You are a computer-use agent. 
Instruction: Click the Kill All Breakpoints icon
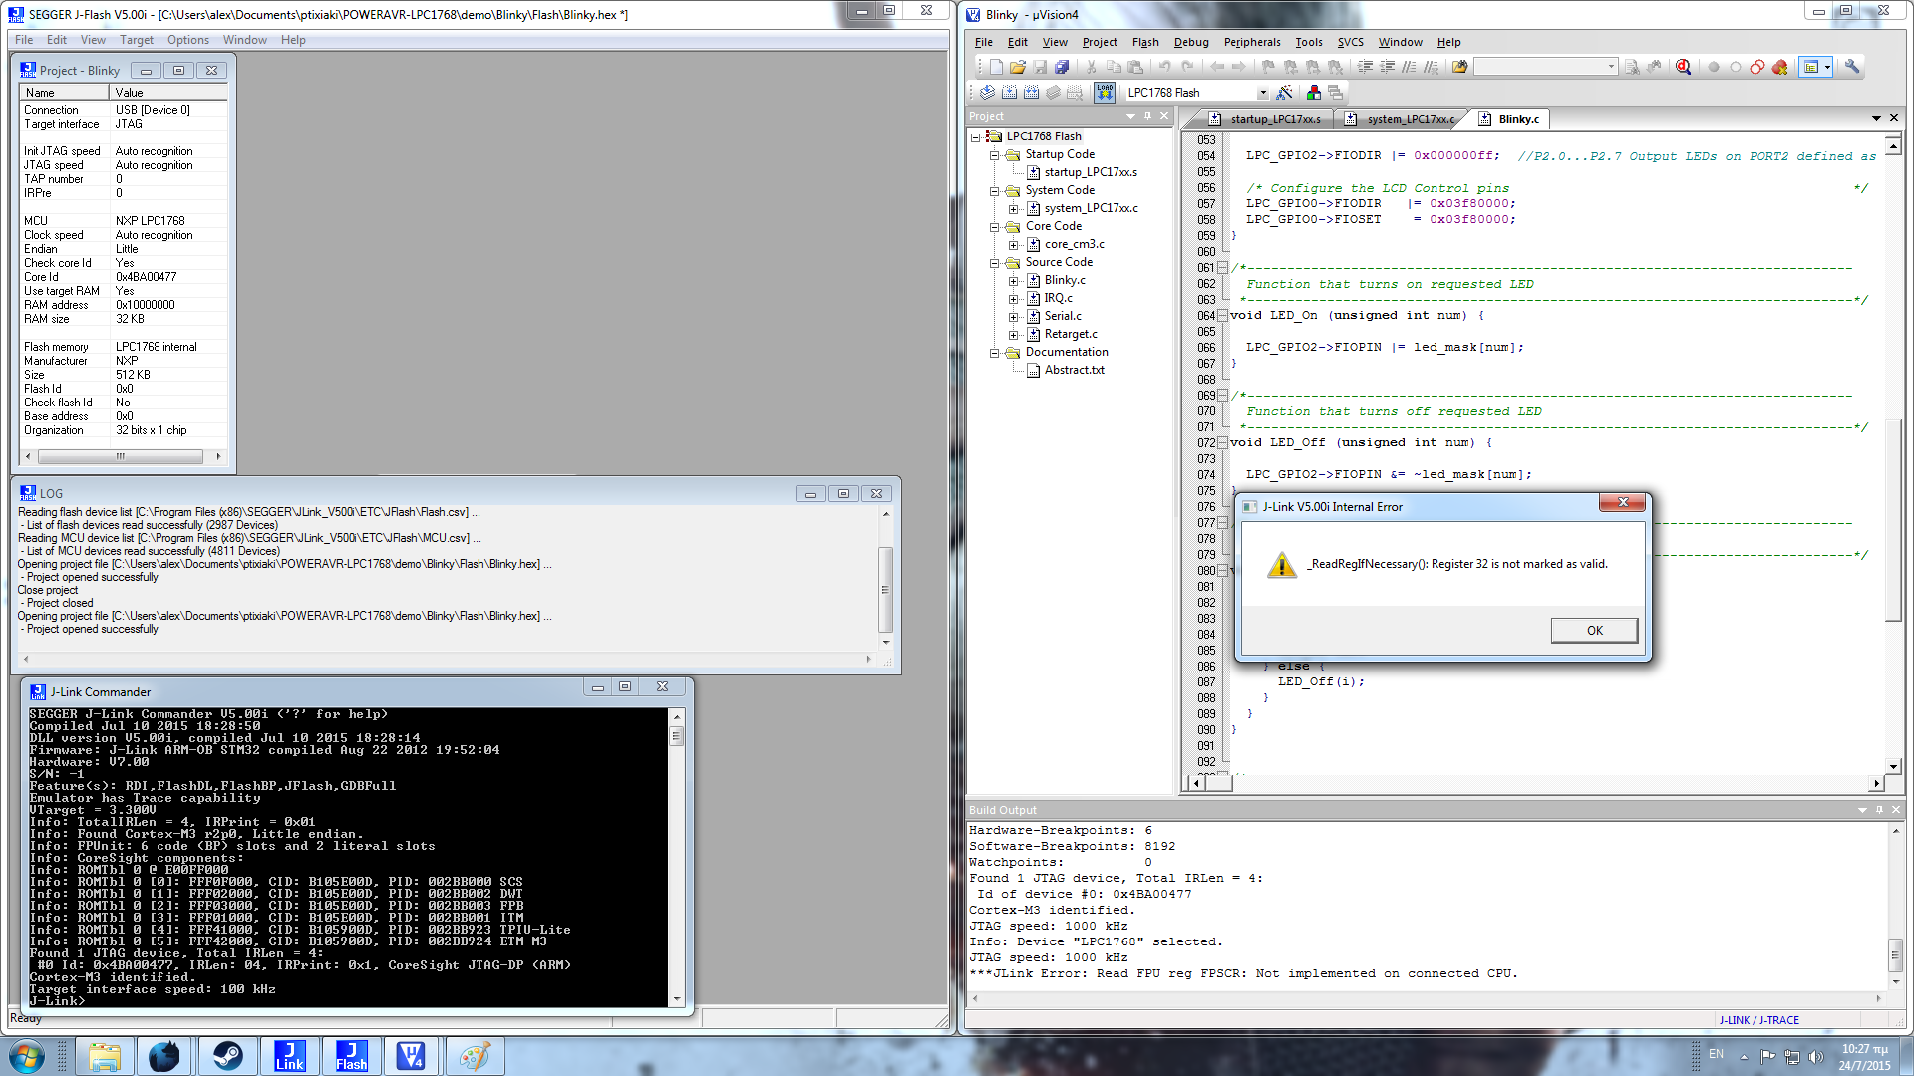(1779, 67)
